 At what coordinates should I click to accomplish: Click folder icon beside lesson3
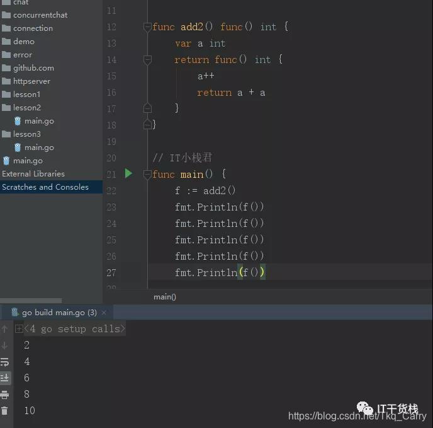point(6,134)
